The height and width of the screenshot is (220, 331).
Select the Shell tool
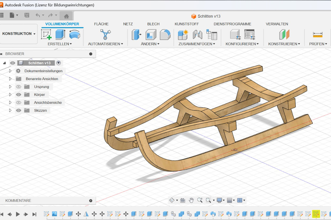[151, 35]
